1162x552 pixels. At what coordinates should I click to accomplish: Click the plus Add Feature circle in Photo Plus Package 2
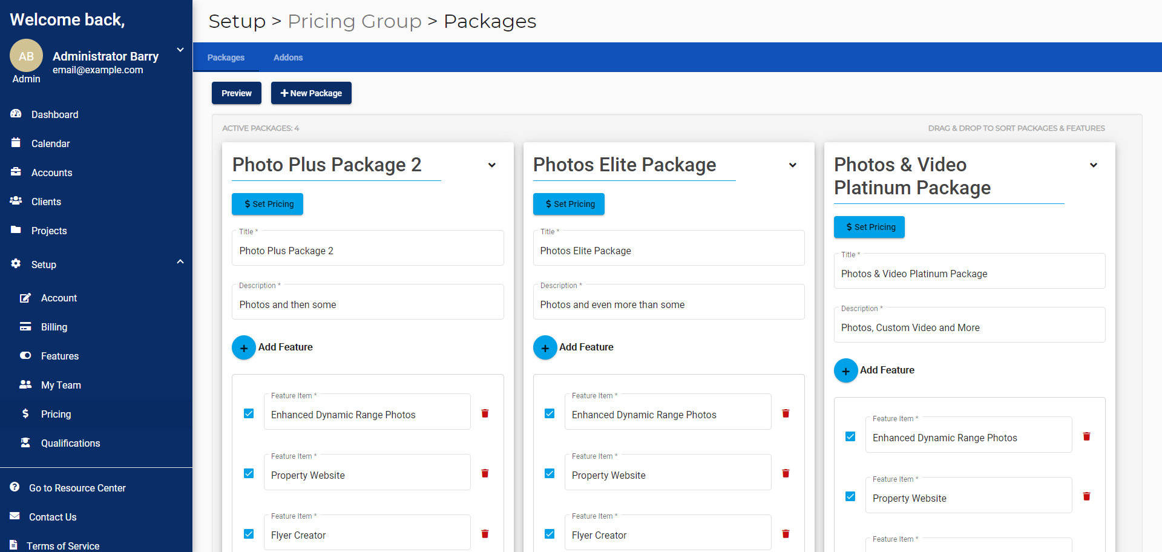coord(244,347)
